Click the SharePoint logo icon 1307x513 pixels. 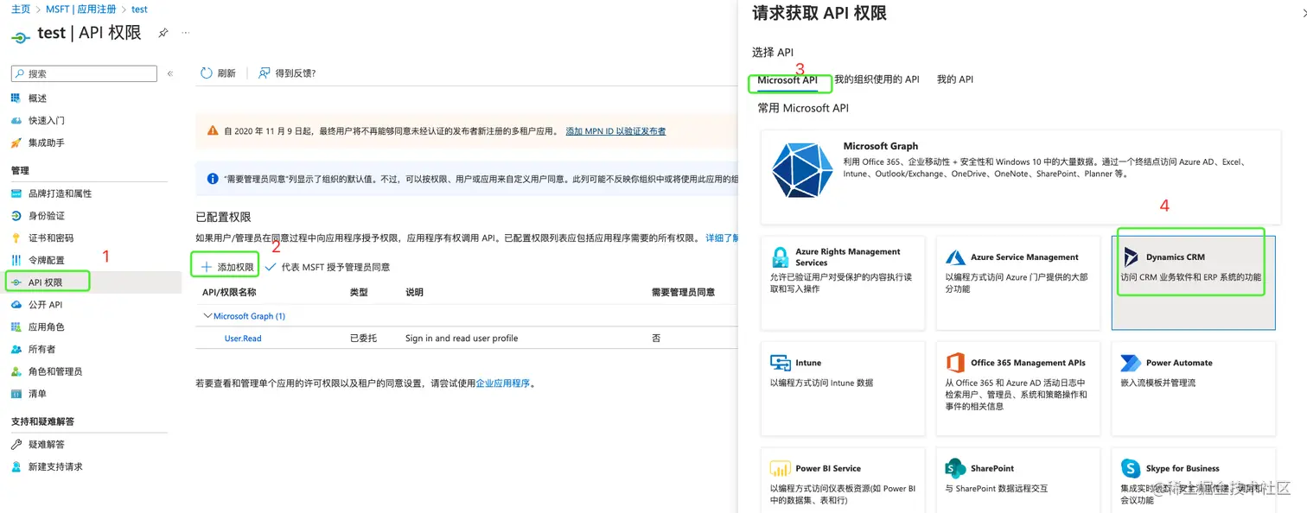pos(955,468)
